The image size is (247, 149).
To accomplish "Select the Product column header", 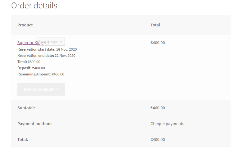I will (25, 25).
